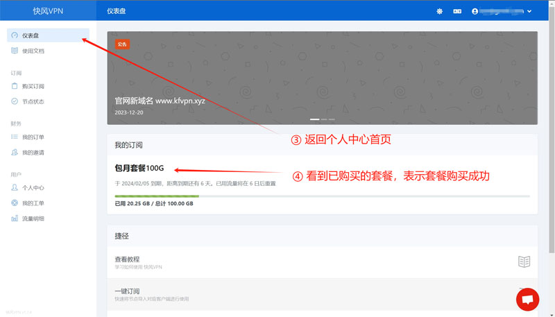Open 使用文档 in the sidebar
The height and width of the screenshot is (317, 555).
point(33,51)
